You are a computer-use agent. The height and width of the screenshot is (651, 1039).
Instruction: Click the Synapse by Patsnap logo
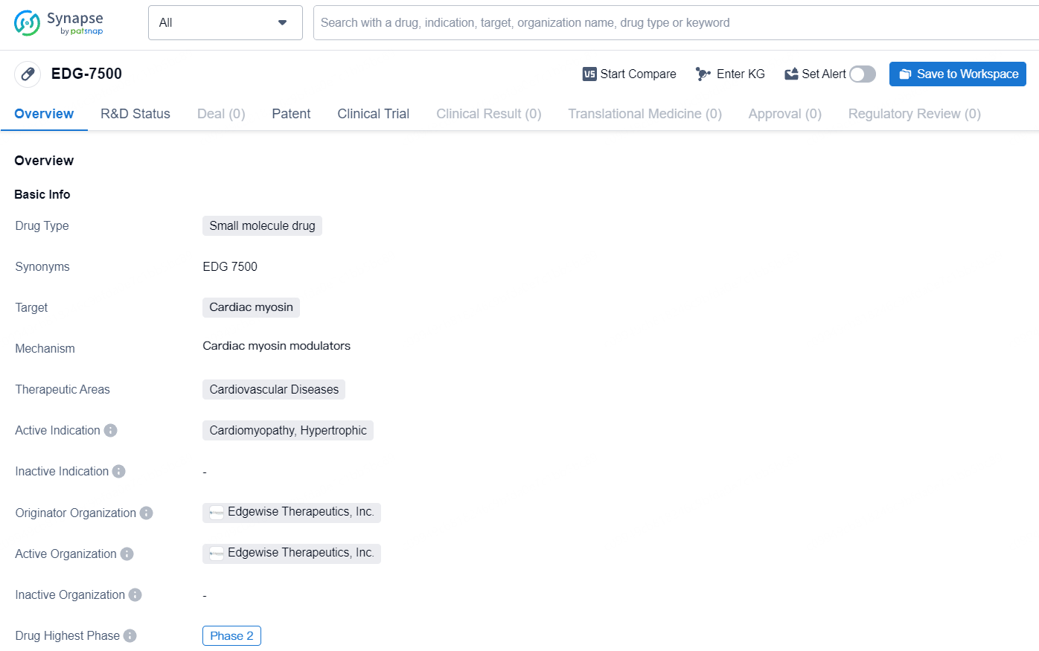(59, 23)
